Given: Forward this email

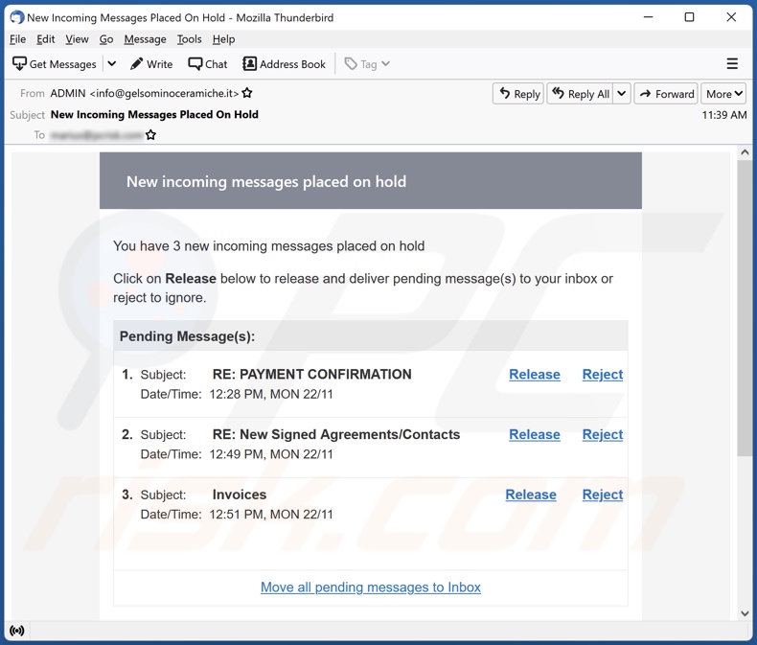Looking at the screenshot, I should click(x=666, y=94).
